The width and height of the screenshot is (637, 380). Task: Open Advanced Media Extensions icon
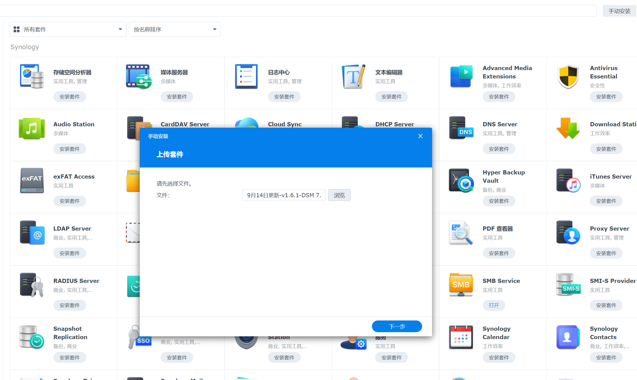coord(461,76)
